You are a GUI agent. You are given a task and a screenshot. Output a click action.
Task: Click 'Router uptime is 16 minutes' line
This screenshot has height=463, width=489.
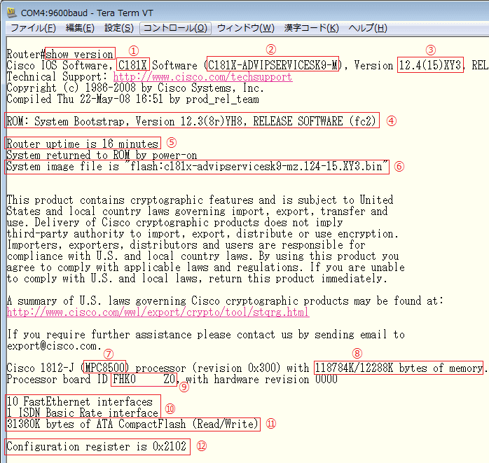coord(83,144)
